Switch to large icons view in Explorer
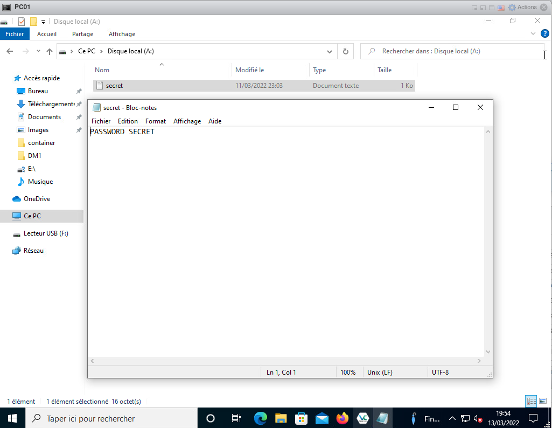Screen dimensions: 552x428 [x=542, y=401]
